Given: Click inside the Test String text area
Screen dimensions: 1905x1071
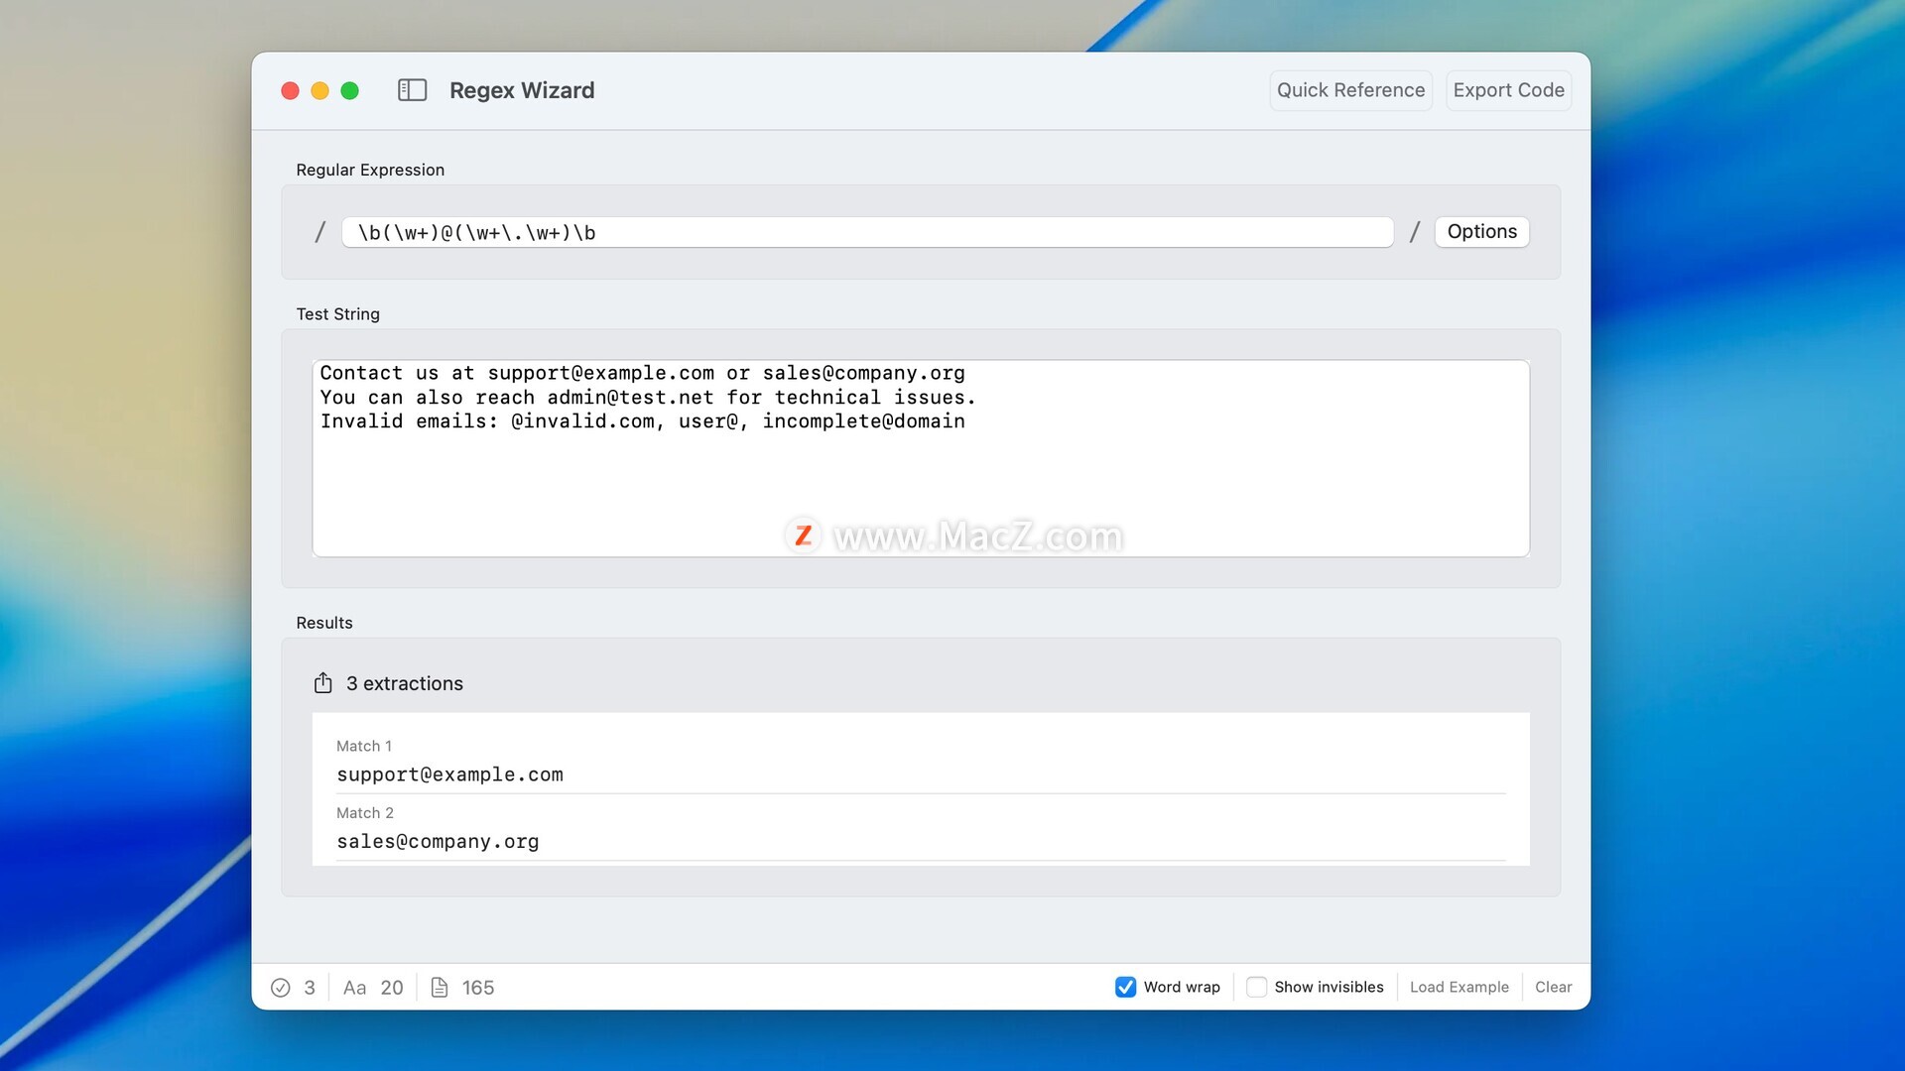Looking at the screenshot, I should [x=920, y=476].
